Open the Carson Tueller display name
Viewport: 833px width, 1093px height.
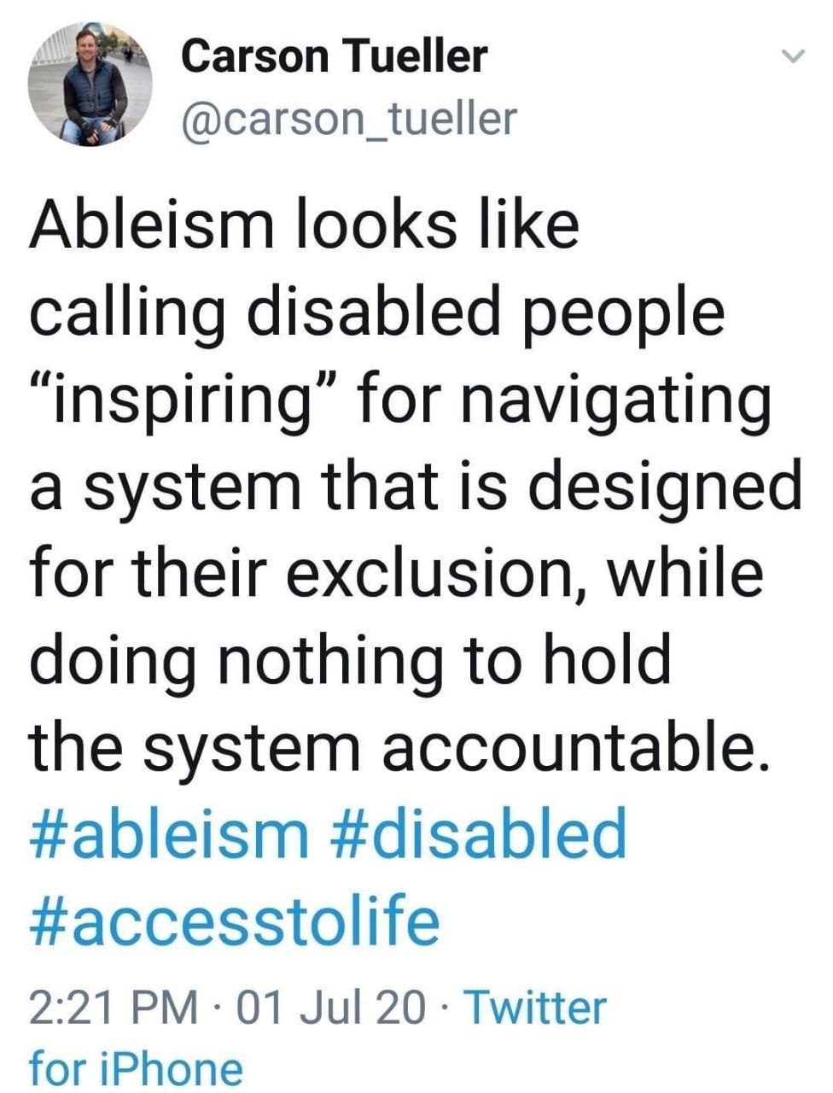click(x=335, y=57)
